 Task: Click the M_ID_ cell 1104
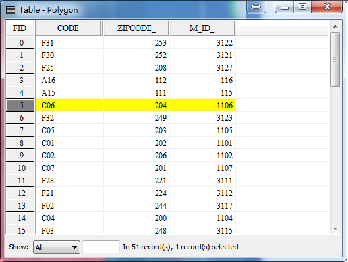pos(202,218)
